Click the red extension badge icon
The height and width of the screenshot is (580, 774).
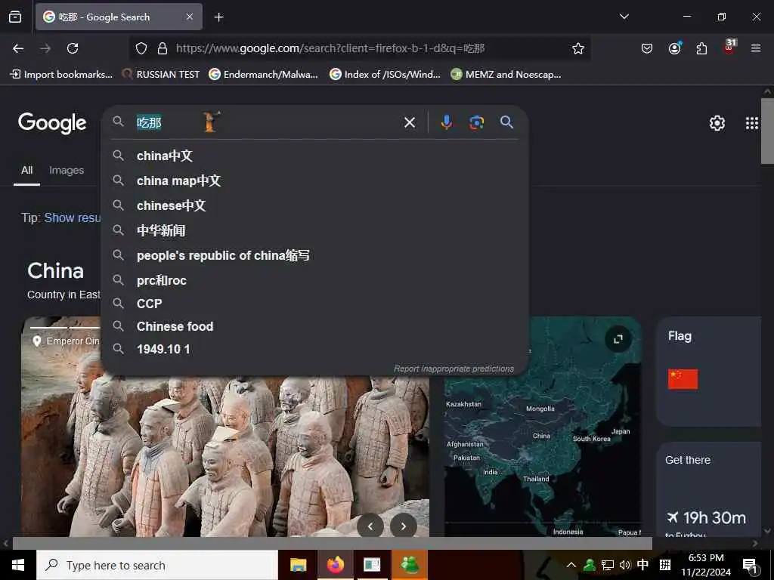click(729, 47)
